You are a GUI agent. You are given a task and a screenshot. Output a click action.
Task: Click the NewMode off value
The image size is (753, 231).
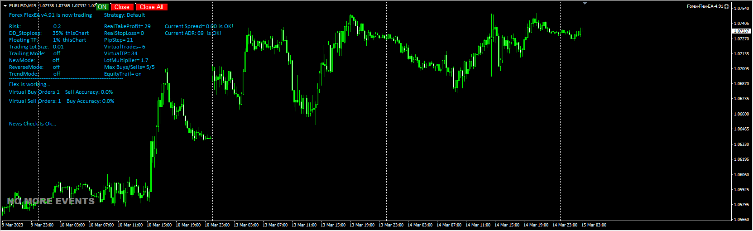pyautogui.click(x=56, y=60)
